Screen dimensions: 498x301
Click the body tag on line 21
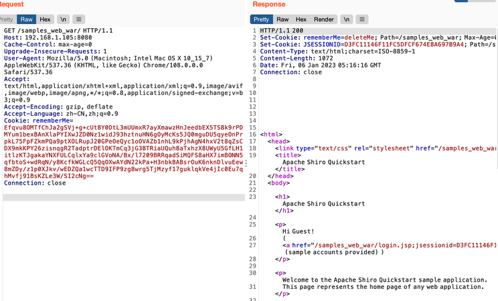(278, 183)
